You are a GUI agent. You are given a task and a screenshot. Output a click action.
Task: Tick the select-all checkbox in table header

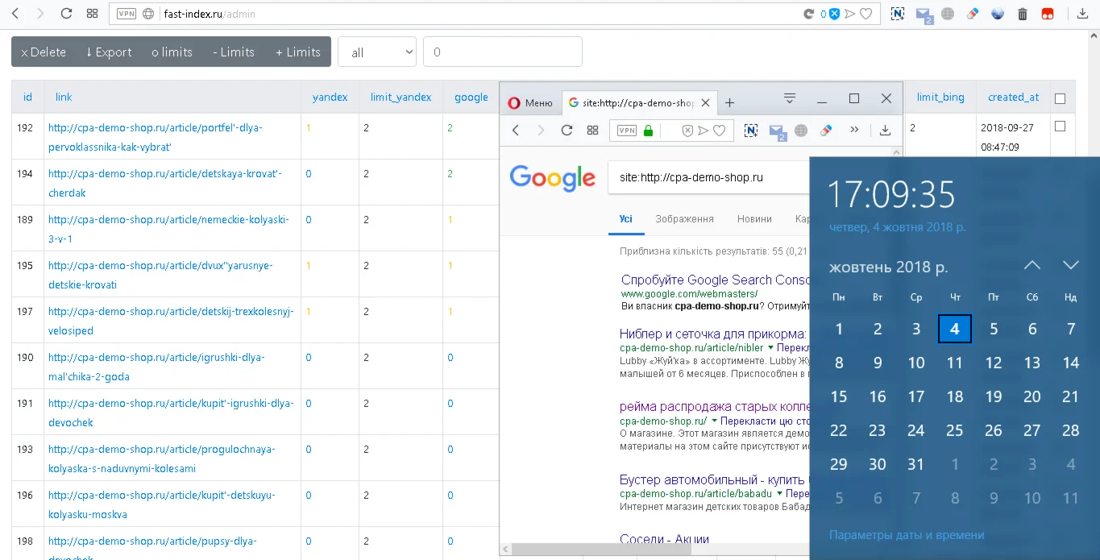[1060, 98]
